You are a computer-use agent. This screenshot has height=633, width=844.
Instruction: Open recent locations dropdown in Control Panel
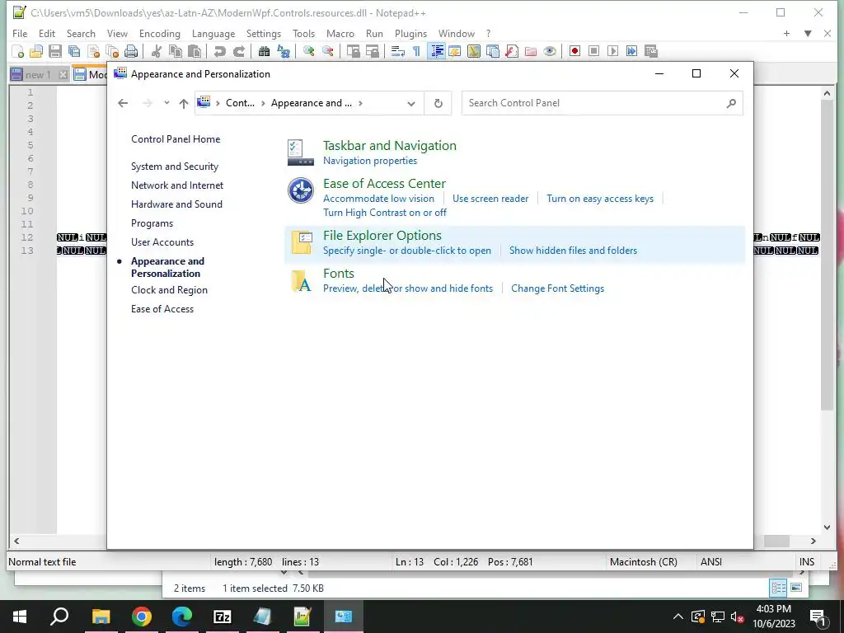point(166,103)
